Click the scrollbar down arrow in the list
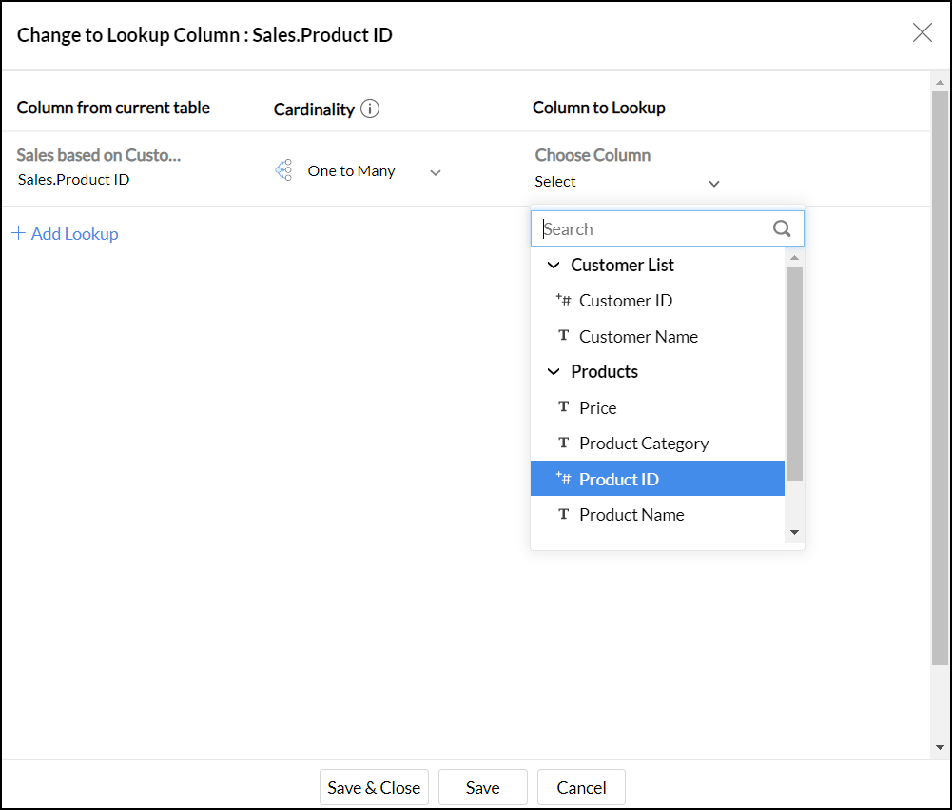Screen dimensions: 952x810 [794, 531]
